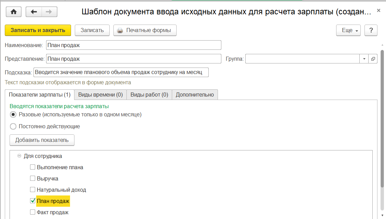Open the Дополнительно tab

(x=195, y=94)
